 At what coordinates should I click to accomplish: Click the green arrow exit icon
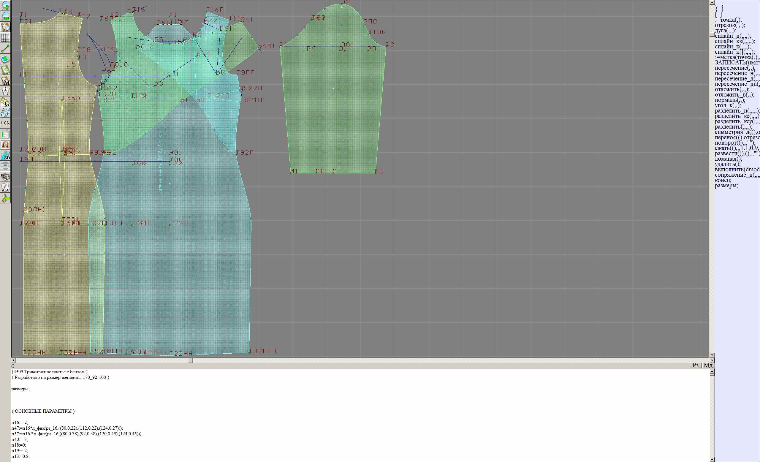click(x=5, y=198)
